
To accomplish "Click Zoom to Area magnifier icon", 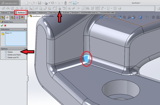I will coord(111,17).
